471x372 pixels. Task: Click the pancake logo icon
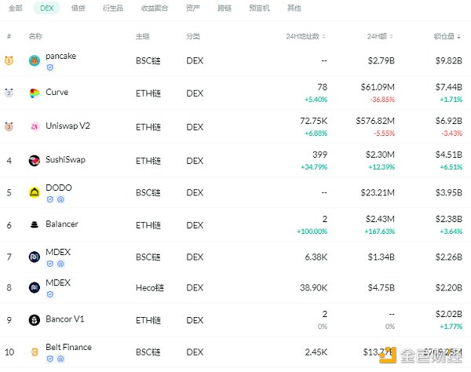tap(35, 60)
